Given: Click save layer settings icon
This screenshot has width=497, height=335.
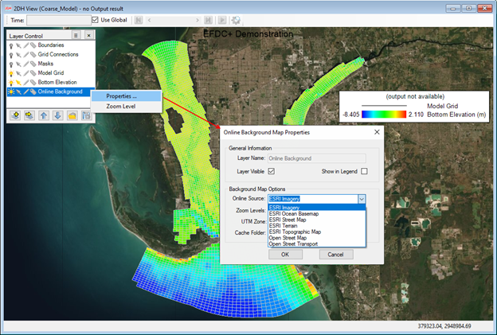Looking at the screenshot, I should pos(86,115).
